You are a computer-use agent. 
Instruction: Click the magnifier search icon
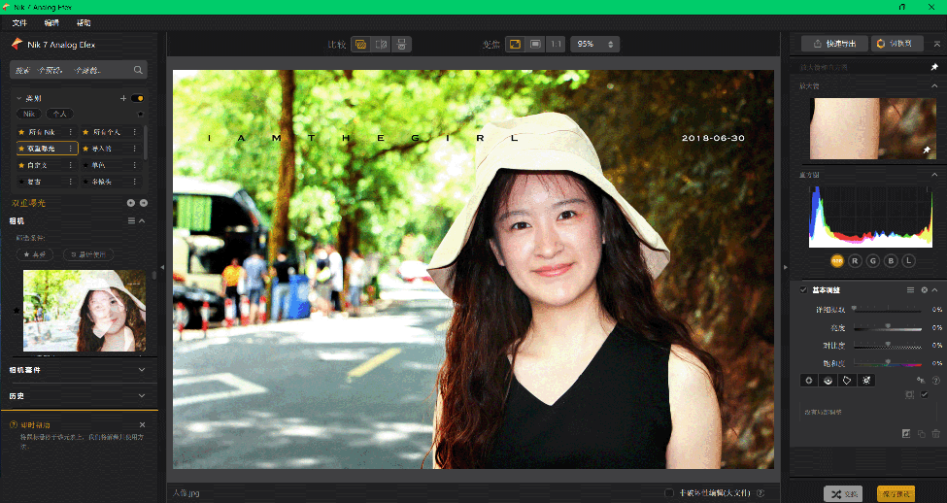click(138, 70)
